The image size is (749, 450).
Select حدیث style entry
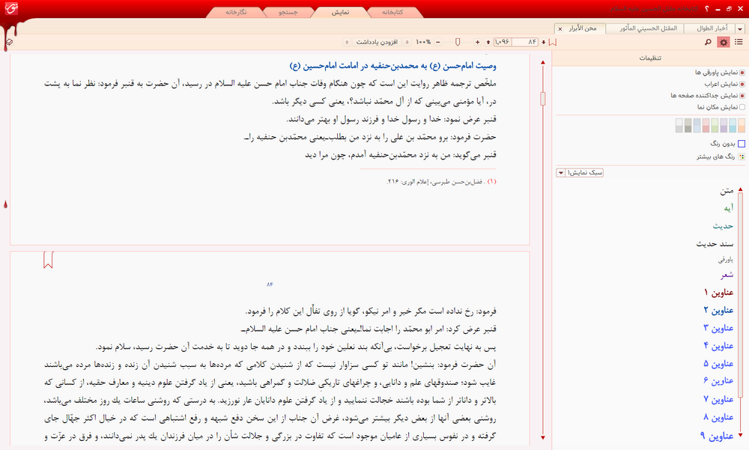(723, 226)
